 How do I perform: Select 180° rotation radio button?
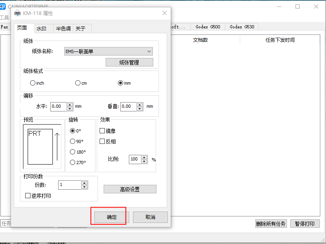pos(73,152)
